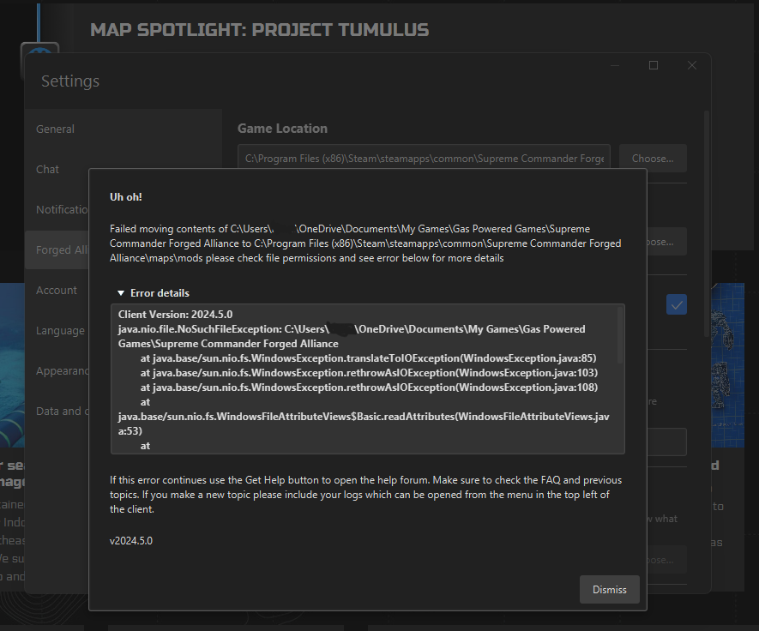Toggle the blue checked checkbox in Settings

tap(676, 304)
